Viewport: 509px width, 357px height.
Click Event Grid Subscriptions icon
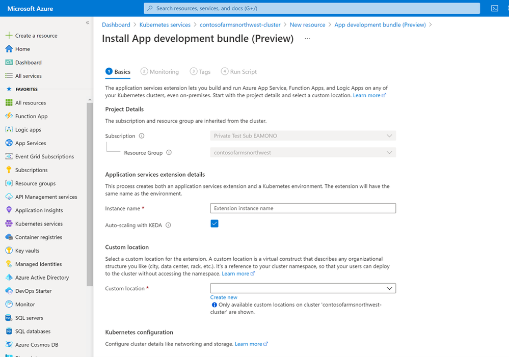point(9,156)
